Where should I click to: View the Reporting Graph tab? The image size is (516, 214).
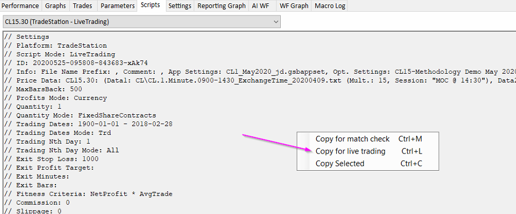tap(221, 6)
